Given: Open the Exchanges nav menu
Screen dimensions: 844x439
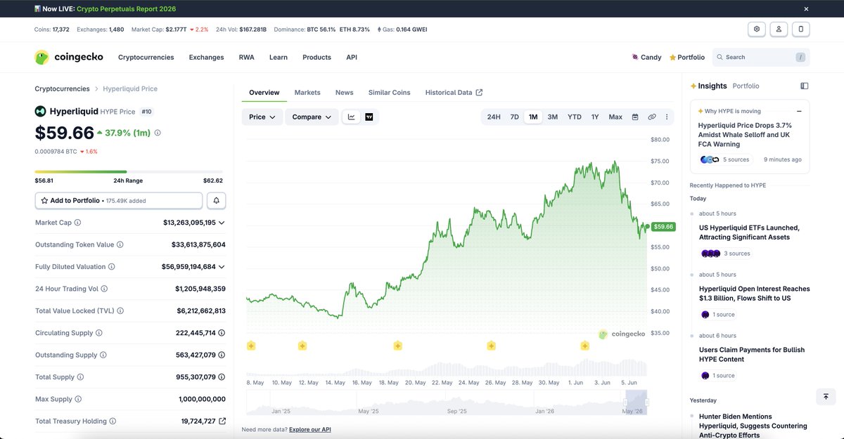Looking at the screenshot, I should [x=206, y=58].
